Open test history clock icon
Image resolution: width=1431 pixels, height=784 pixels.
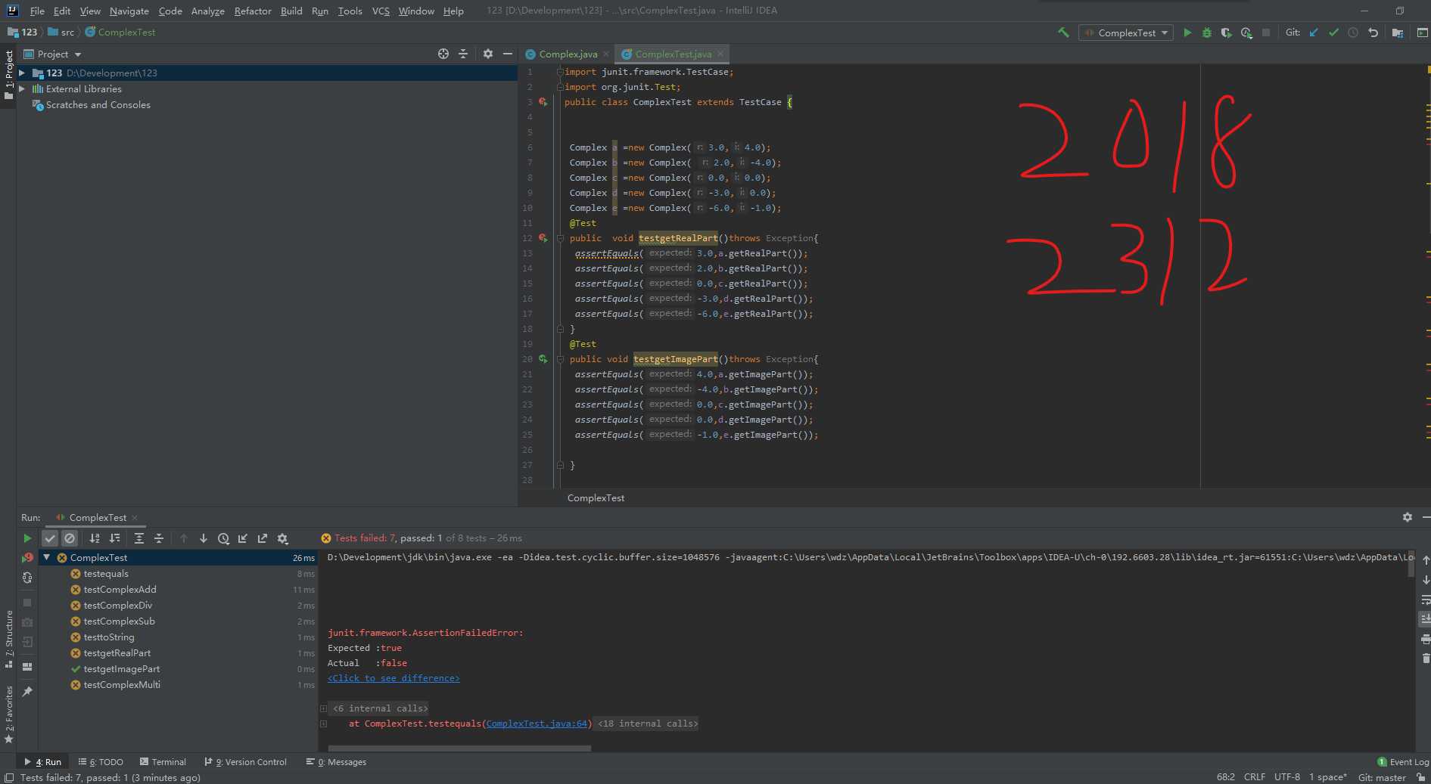(223, 538)
